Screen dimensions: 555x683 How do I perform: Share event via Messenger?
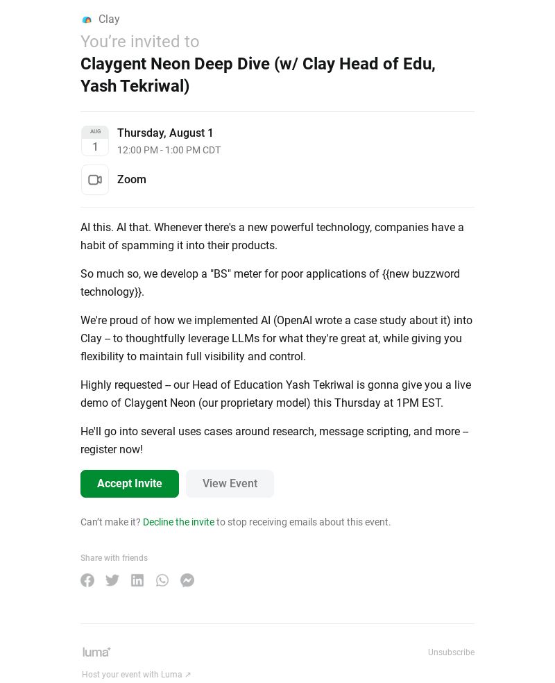(187, 580)
